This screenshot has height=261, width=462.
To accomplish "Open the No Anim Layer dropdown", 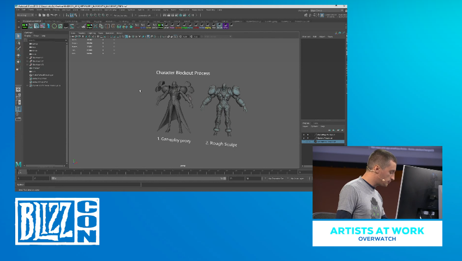I will [298, 178].
